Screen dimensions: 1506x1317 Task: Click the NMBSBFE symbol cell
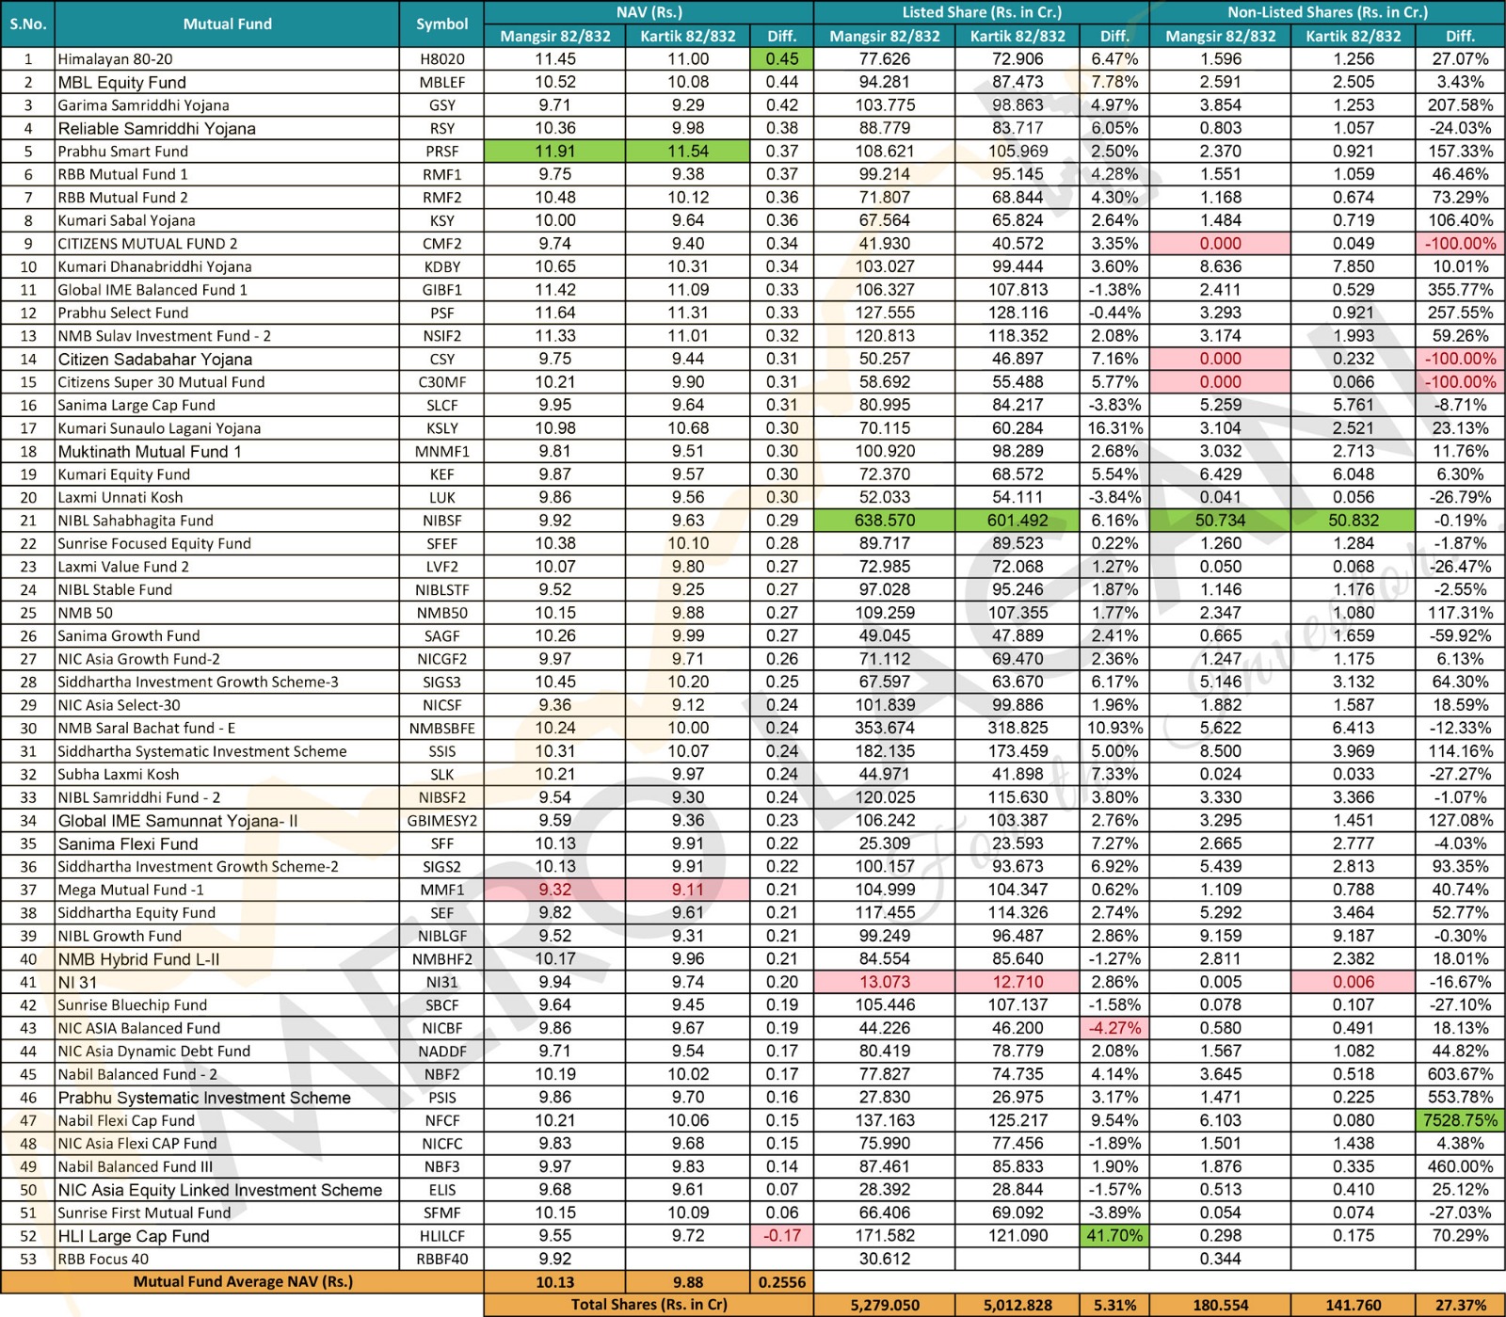[441, 729]
